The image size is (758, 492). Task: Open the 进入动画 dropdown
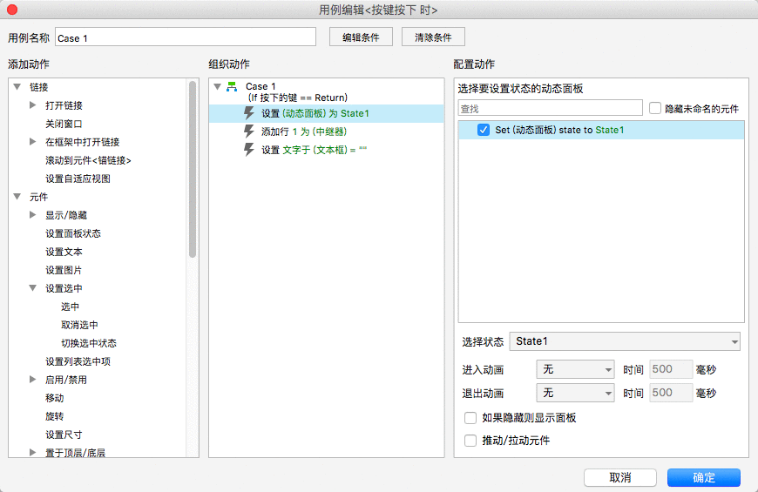coord(575,370)
